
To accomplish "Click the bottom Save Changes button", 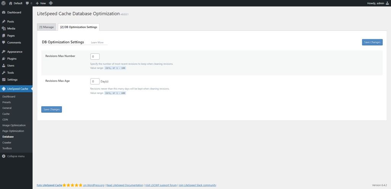I will point(52,110).
